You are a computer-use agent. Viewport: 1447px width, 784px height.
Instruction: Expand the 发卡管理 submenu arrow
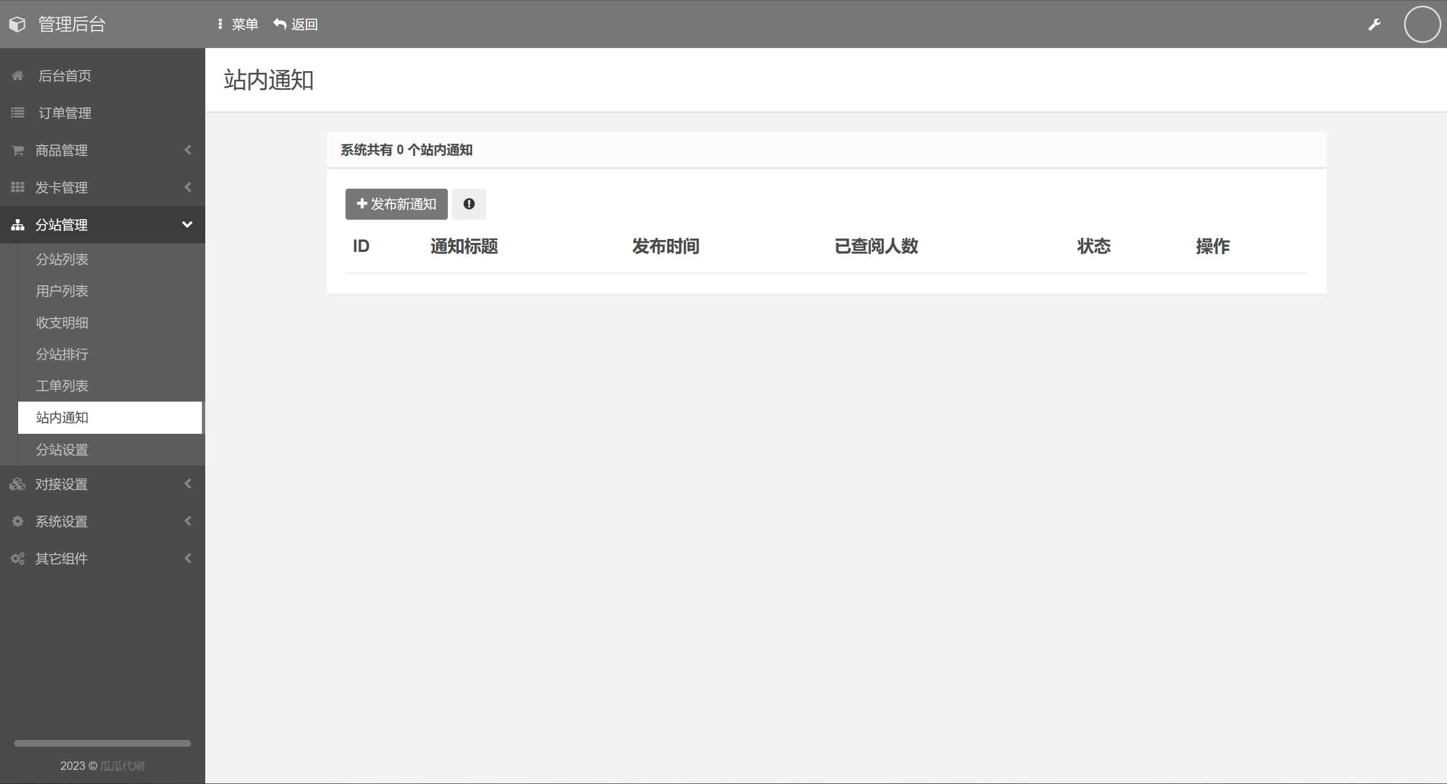(x=188, y=188)
